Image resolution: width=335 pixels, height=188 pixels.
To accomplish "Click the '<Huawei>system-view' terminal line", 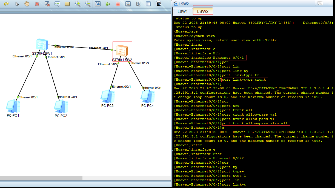I will pos(194,36).
